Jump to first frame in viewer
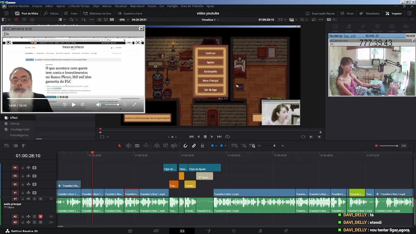This screenshot has height=234, width=416. coord(191,137)
